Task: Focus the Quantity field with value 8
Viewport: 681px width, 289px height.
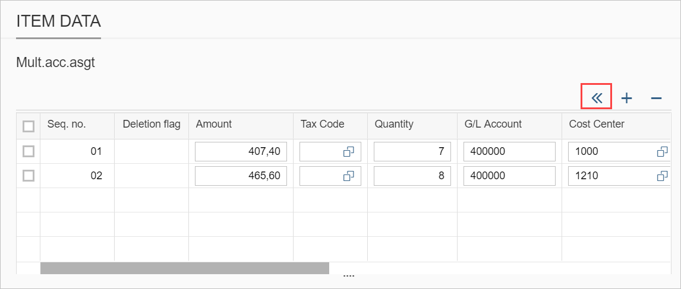Action: pyautogui.click(x=412, y=176)
